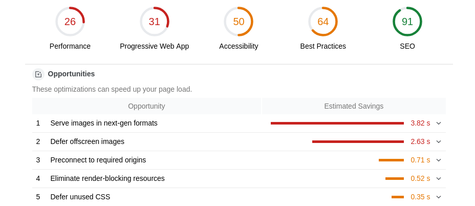Expand the Preconnect to required origins chevron
Viewport: 475px width, 206px height.
coord(439,160)
